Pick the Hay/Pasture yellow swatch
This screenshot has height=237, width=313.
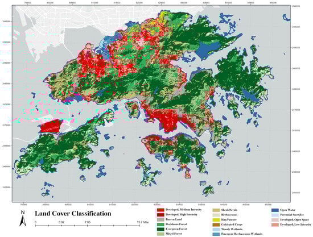coord(216,220)
